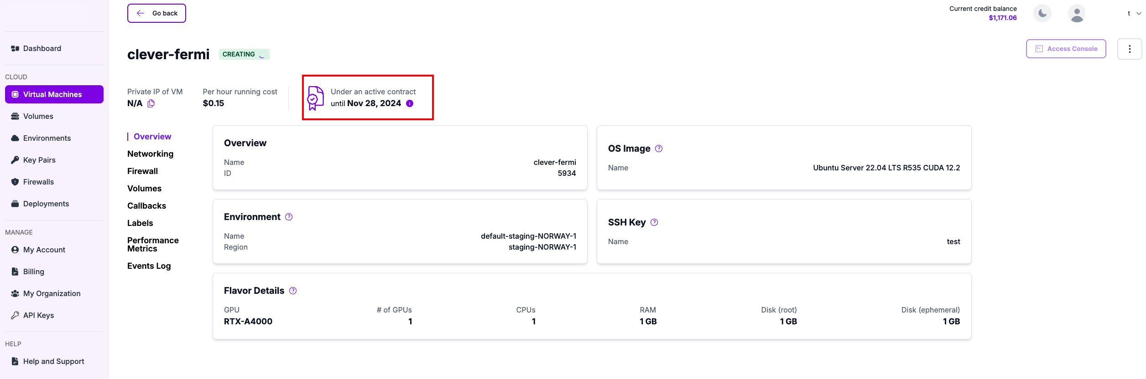
Task: Click the contract certificate icon
Action: pyautogui.click(x=315, y=98)
